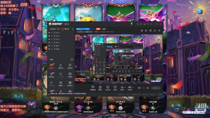Add a 摄像头 camera source
Screen dimensions: 210x118
click(100, 88)
